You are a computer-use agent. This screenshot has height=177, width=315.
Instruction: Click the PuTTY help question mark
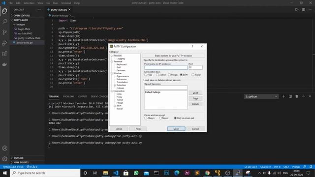point(192,46)
